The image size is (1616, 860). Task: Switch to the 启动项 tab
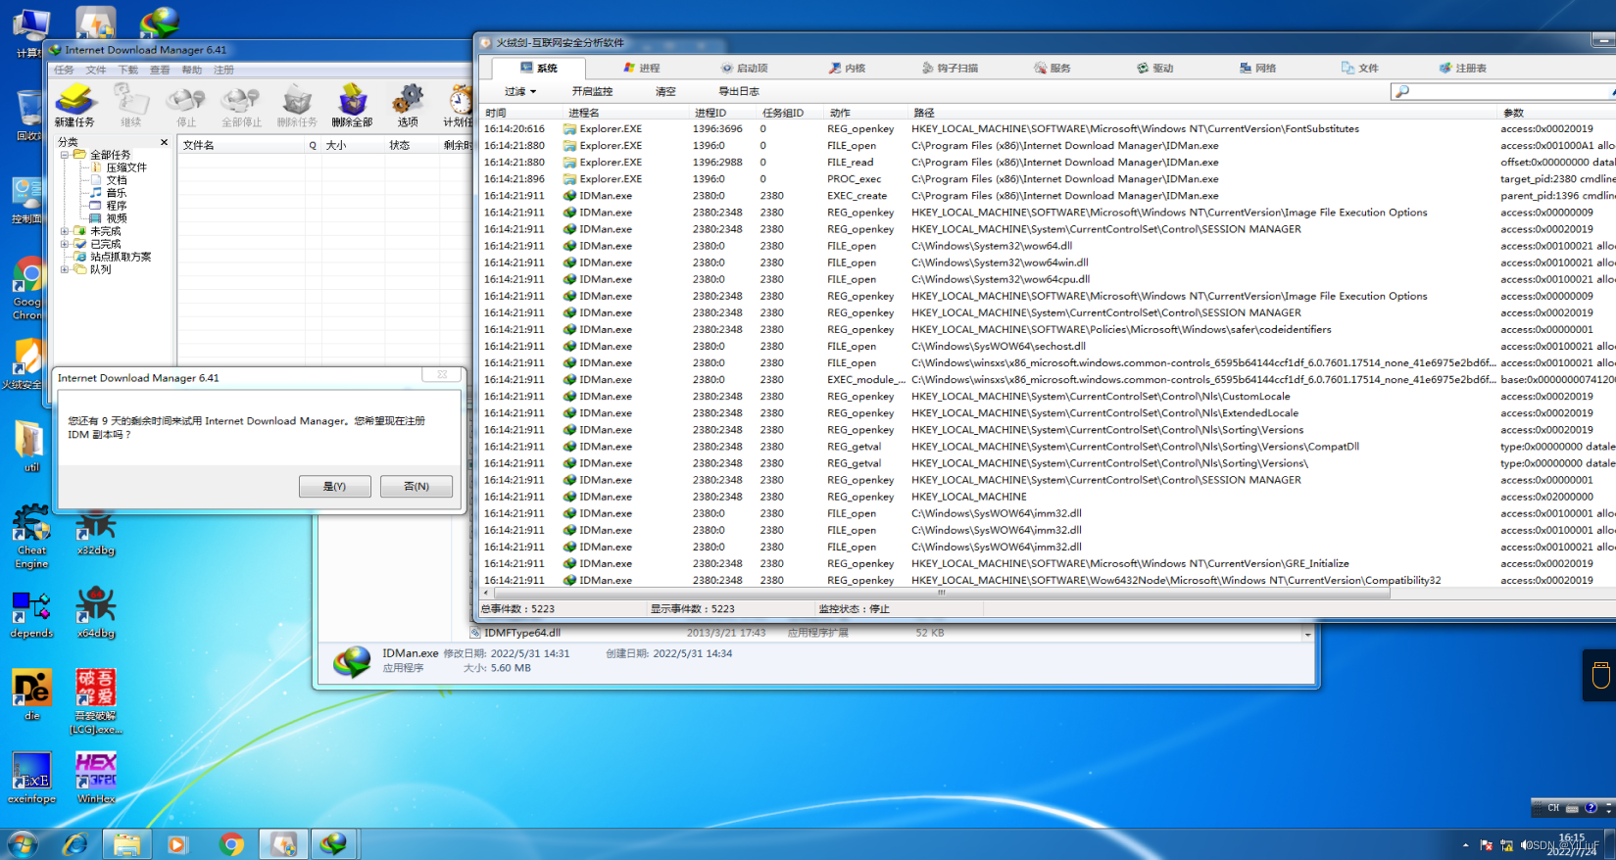pos(745,68)
